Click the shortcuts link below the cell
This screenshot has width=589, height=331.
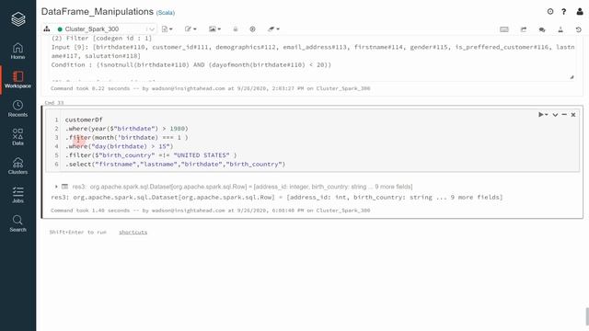[x=133, y=233]
